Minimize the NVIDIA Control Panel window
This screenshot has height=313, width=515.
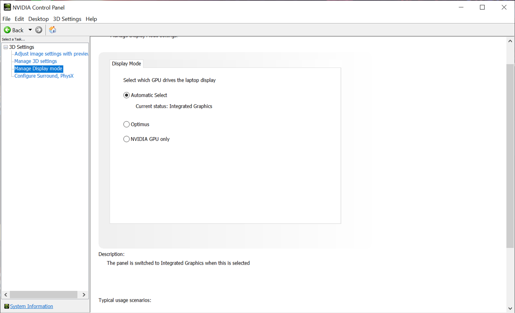coord(461,7)
